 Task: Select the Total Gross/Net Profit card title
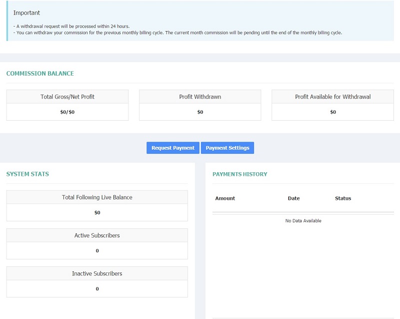pos(67,97)
